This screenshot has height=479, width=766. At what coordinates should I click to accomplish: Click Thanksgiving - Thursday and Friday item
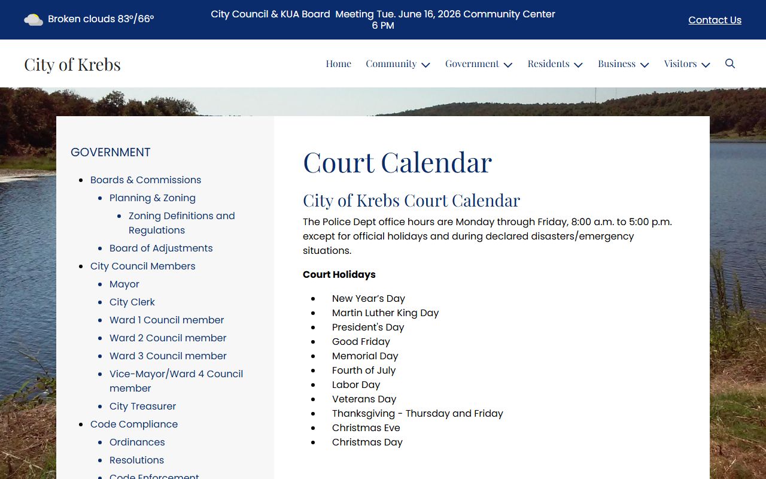point(418,413)
